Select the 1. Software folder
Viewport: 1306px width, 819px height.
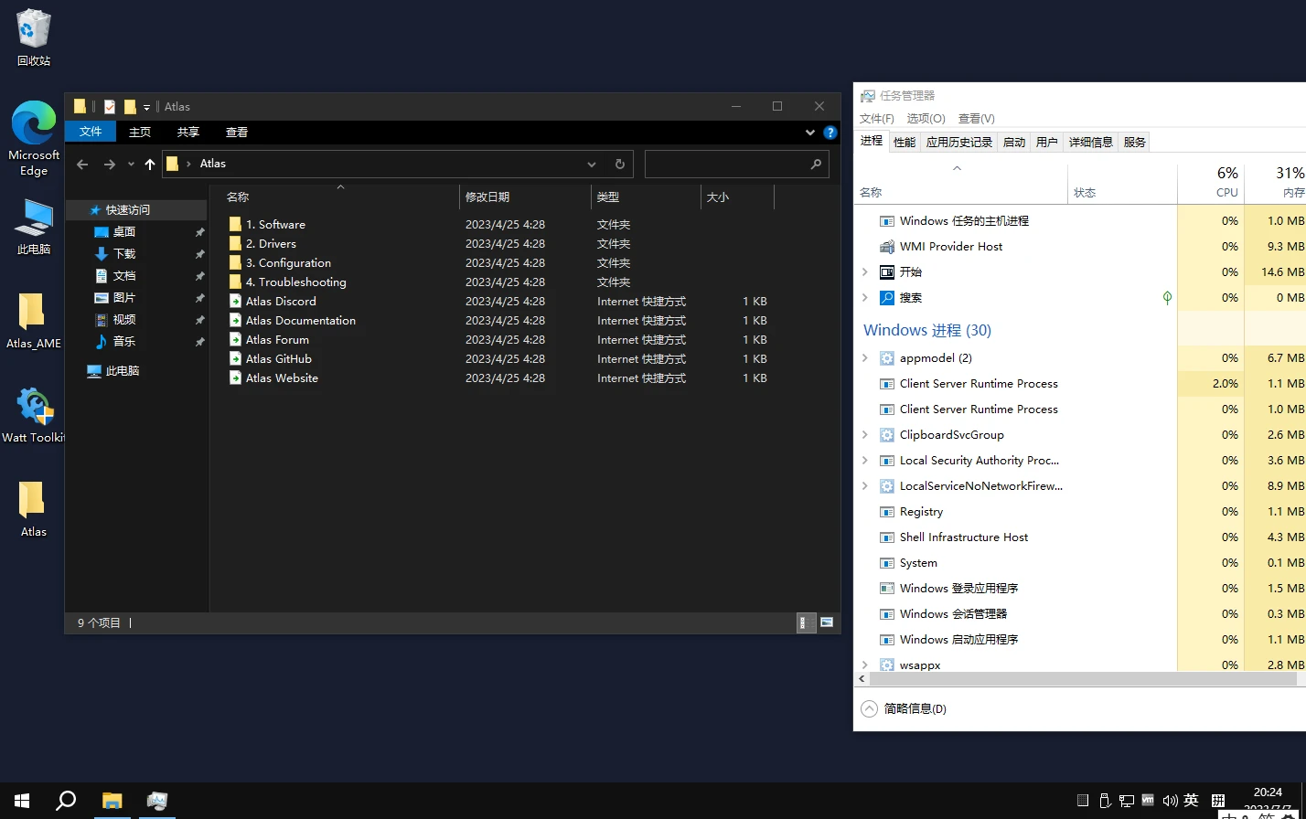pyautogui.click(x=275, y=224)
